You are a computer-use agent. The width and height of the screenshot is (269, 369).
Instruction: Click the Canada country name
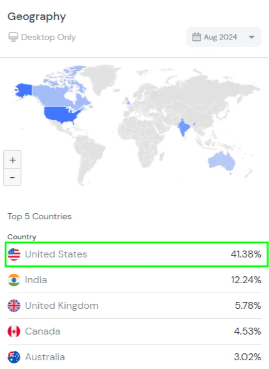pyautogui.click(x=43, y=331)
